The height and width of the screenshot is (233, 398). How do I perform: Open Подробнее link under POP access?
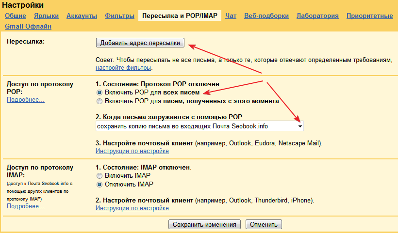(26, 100)
